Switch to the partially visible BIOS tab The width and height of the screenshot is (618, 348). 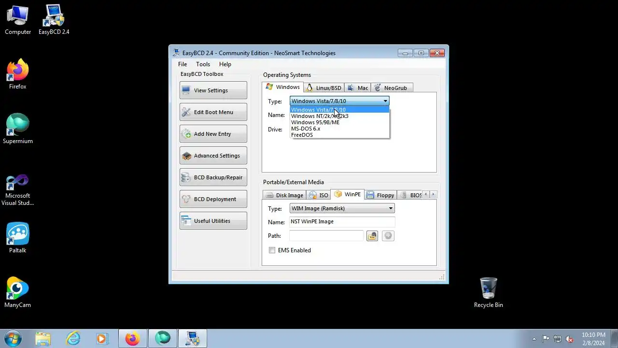(x=411, y=195)
